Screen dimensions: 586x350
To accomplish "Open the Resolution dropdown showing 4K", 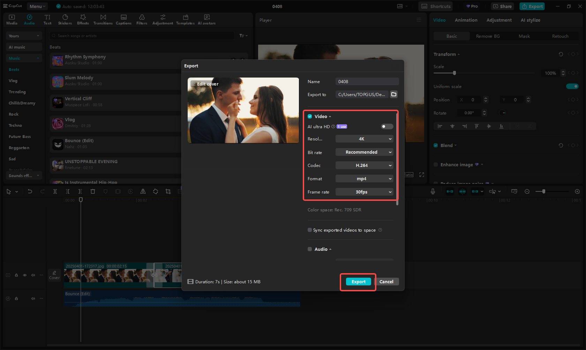I will (364, 139).
